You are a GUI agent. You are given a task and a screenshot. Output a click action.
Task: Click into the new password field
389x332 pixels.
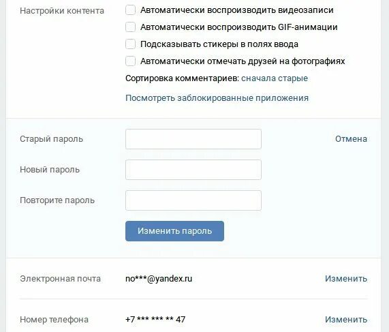click(193, 170)
